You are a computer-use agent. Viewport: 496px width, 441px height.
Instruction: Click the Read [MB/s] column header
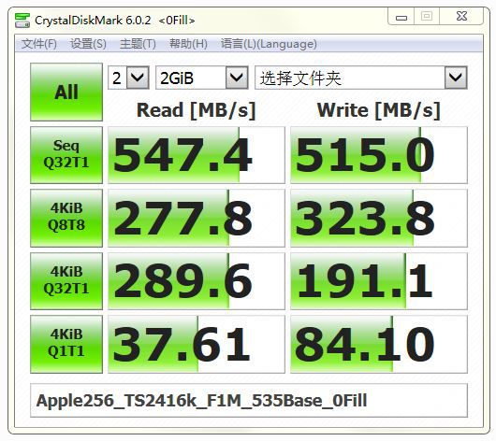pyautogui.click(x=197, y=110)
